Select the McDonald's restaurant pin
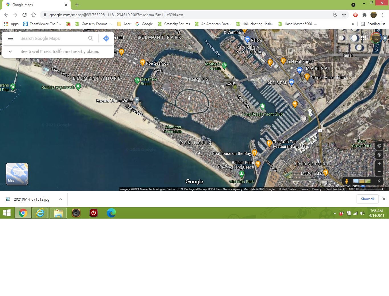The height and width of the screenshot is (296, 389). [x=325, y=172]
